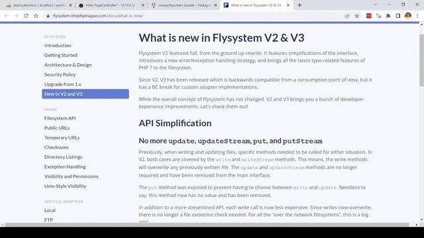Image resolution: width=424 pixels, height=238 pixels.
Task: Click the padlock site info icon
Action: [48, 16]
